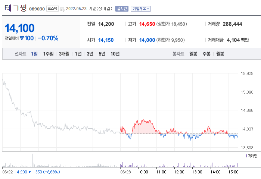Click the 14,866 y-axis label

247,110
